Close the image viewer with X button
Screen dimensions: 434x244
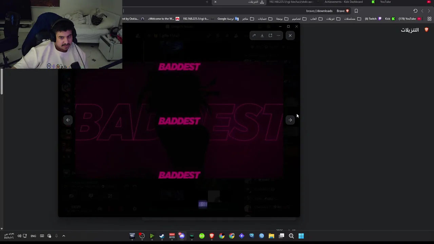[290, 36]
